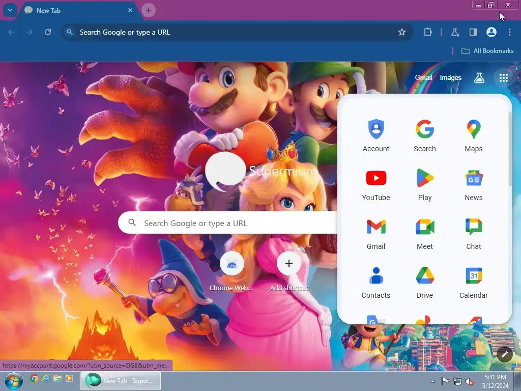Viewport: 521px width, 391px height.
Task: Customize this page with pencil button
Action: [504, 354]
